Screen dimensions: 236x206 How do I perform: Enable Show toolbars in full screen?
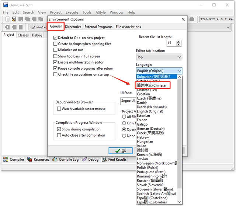(x=55, y=56)
